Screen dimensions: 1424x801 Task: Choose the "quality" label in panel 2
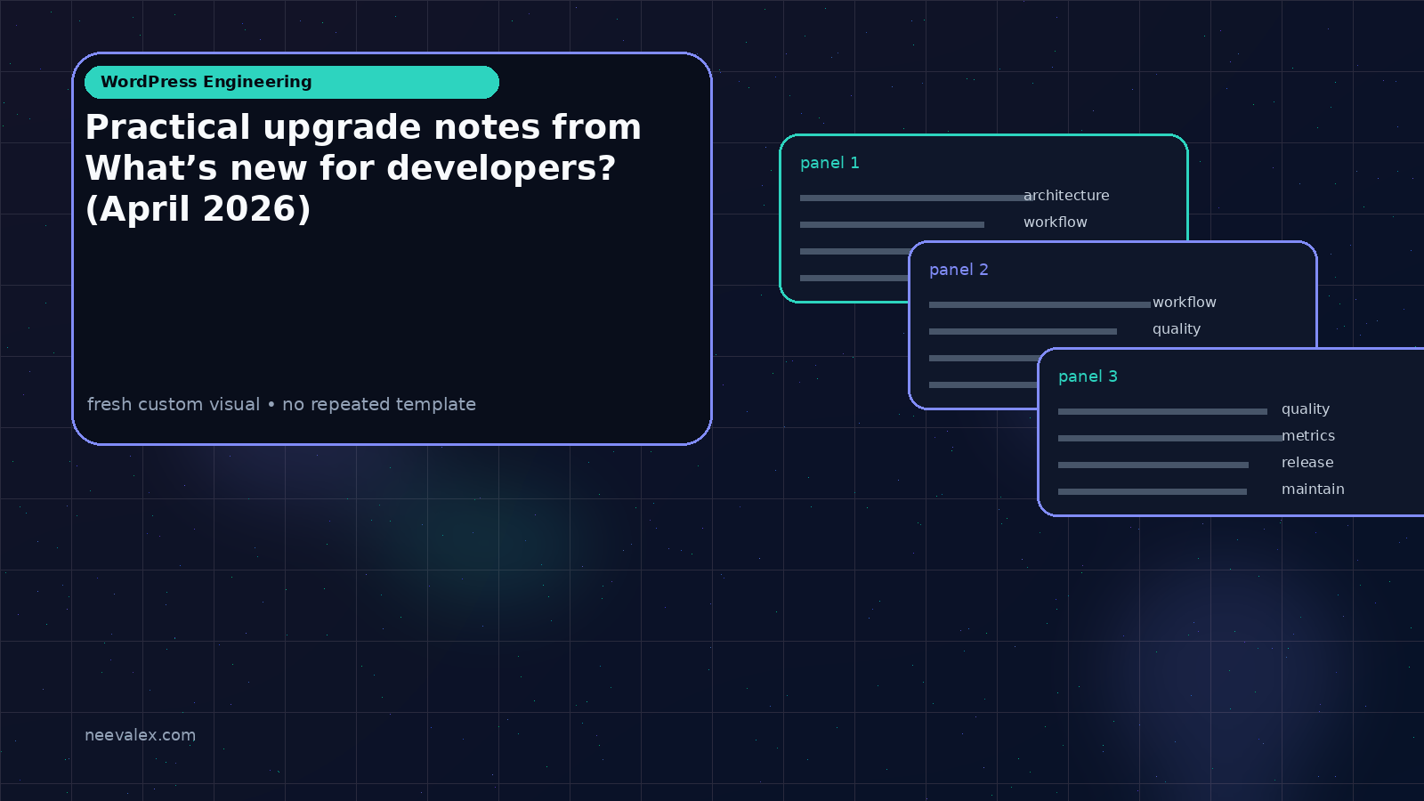1177,329
